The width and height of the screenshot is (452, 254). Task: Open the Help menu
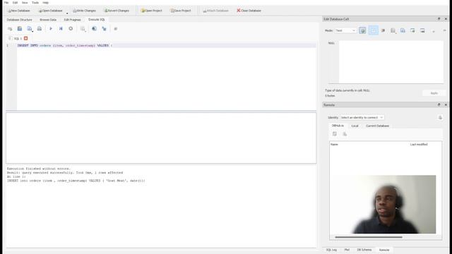(45, 3)
